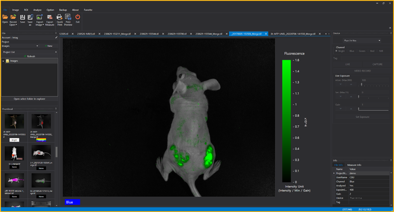Close the 230629-155544_Merge.tif tab
Screen dimensions: 394x212
pyautogui.click(x=227, y=34)
